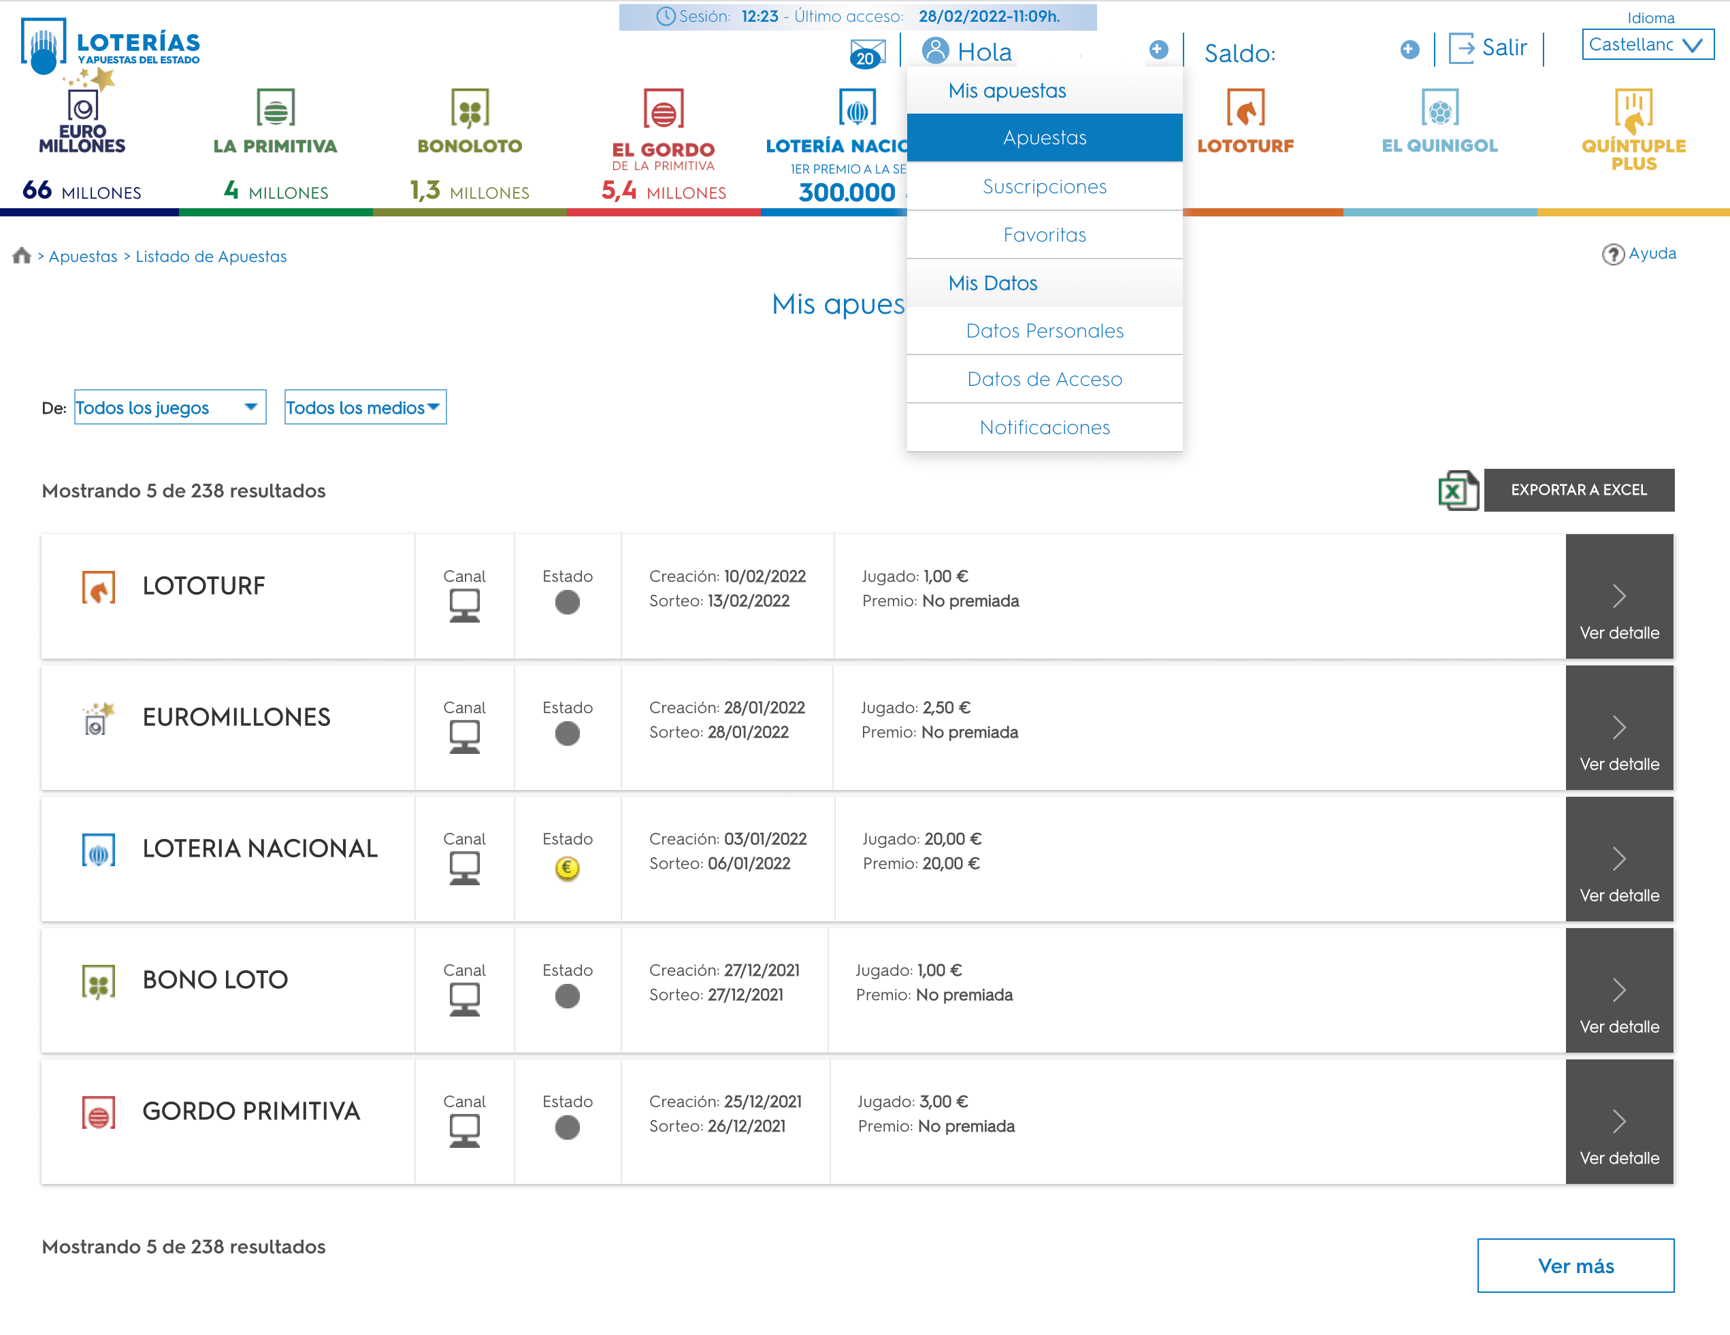Click the Lototurf row game icon
This screenshot has height=1335, width=1730.
pos(98,587)
